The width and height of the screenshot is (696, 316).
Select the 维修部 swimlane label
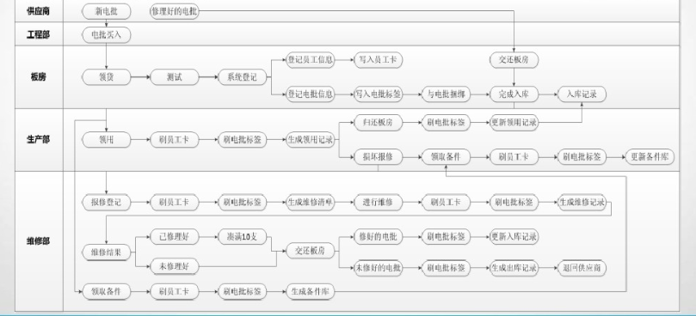click(x=38, y=241)
